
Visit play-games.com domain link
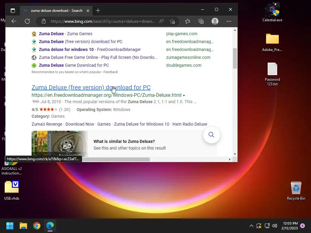pos(182,34)
